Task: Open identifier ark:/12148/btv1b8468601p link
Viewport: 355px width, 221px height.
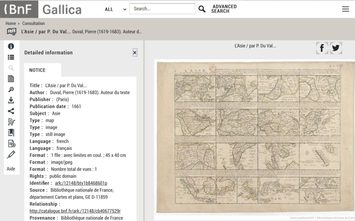Action: pos(81,183)
